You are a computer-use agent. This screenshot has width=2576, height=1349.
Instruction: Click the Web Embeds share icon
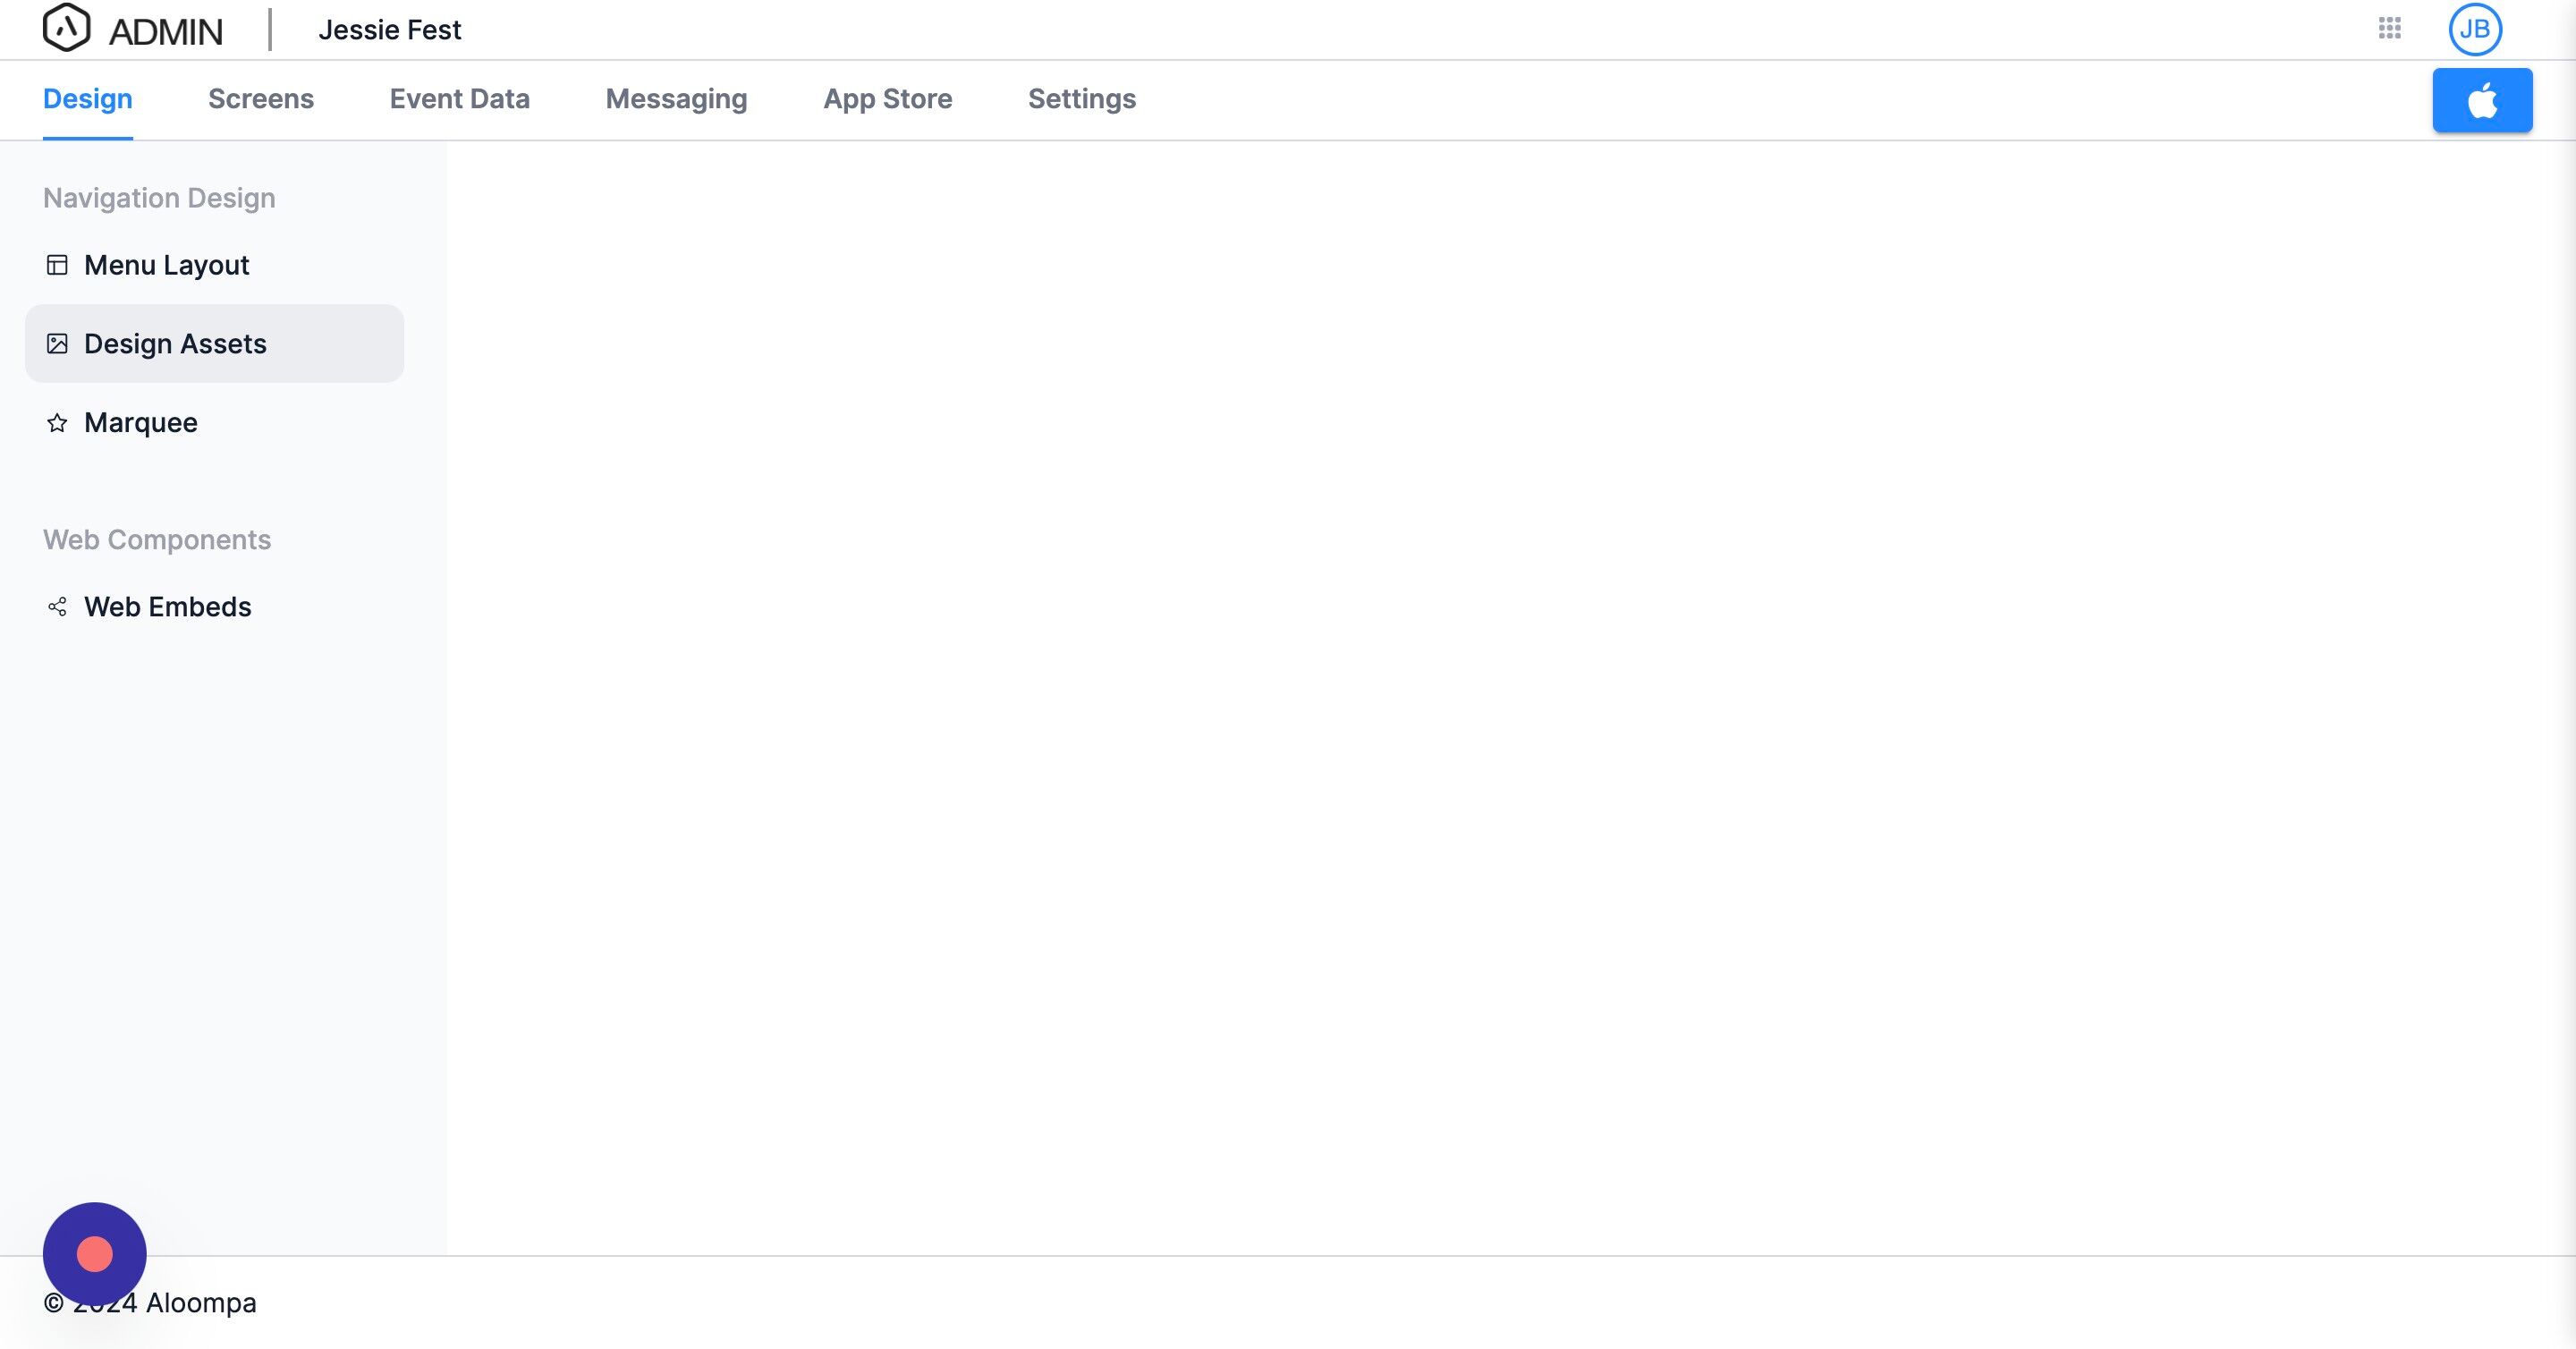(x=57, y=607)
